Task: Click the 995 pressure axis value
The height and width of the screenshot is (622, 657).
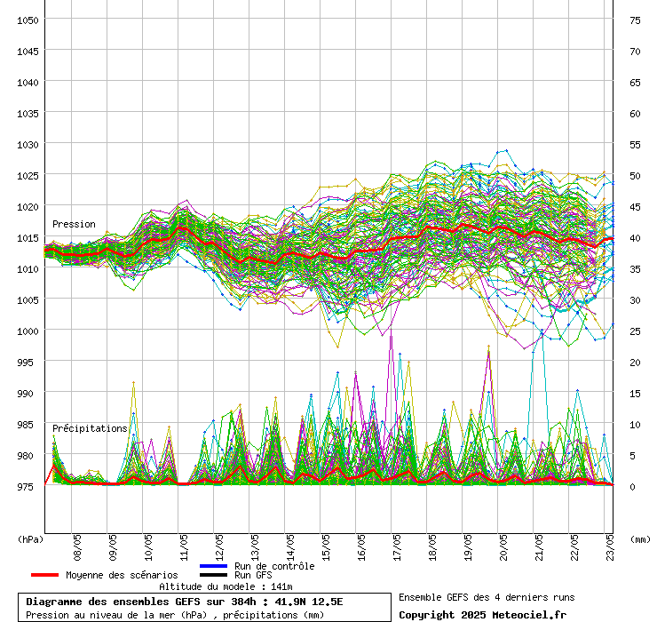Action: pyautogui.click(x=25, y=363)
